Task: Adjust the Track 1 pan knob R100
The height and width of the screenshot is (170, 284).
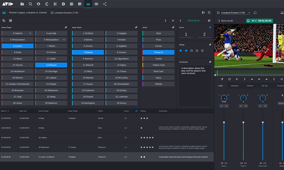Action: (x=224, y=98)
